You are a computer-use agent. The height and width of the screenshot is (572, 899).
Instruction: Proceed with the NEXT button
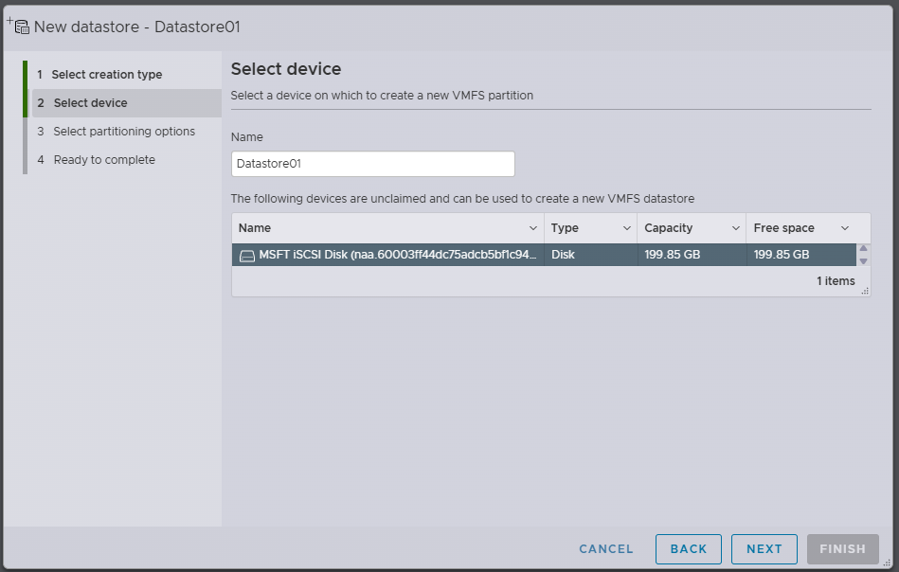pyautogui.click(x=764, y=549)
